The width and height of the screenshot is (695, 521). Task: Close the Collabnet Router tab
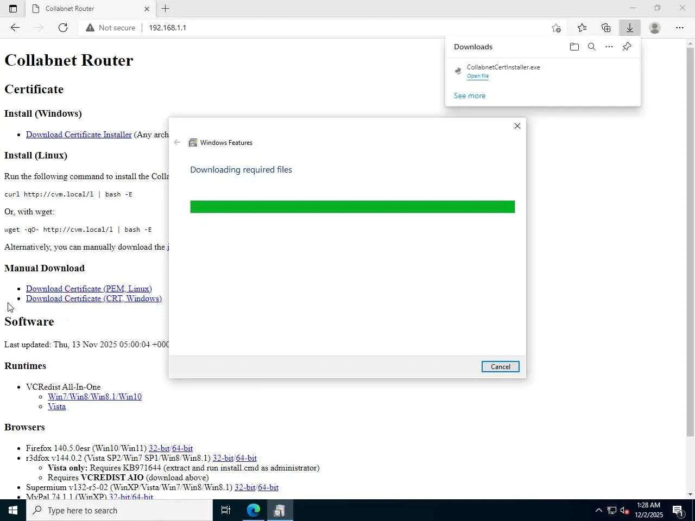147,9
